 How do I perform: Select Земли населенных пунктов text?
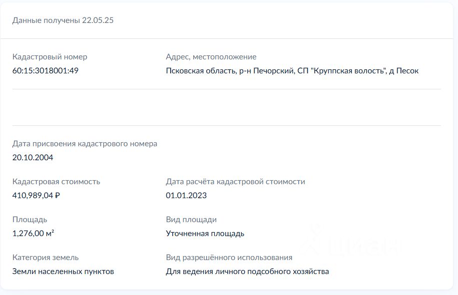pyautogui.click(x=63, y=272)
